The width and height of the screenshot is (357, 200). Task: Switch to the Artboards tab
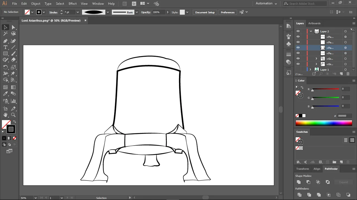[314, 23]
